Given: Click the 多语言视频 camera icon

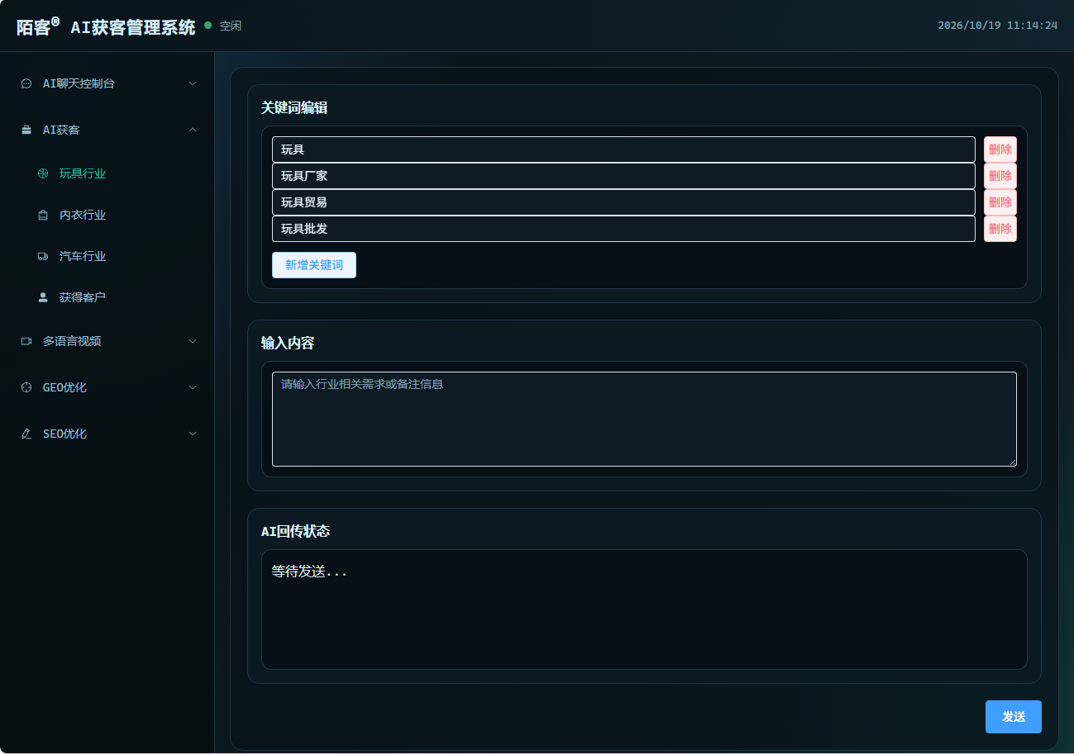Looking at the screenshot, I should pyautogui.click(x=26, y=341).
